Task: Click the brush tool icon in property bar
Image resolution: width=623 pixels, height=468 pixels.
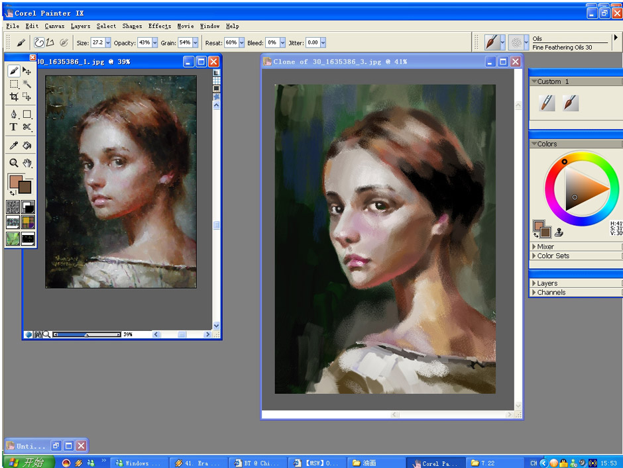Action: pyautogui.click(x=21, y=42)
